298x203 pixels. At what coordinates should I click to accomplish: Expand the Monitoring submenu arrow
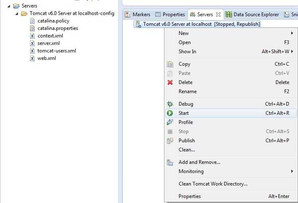point(292,171)
